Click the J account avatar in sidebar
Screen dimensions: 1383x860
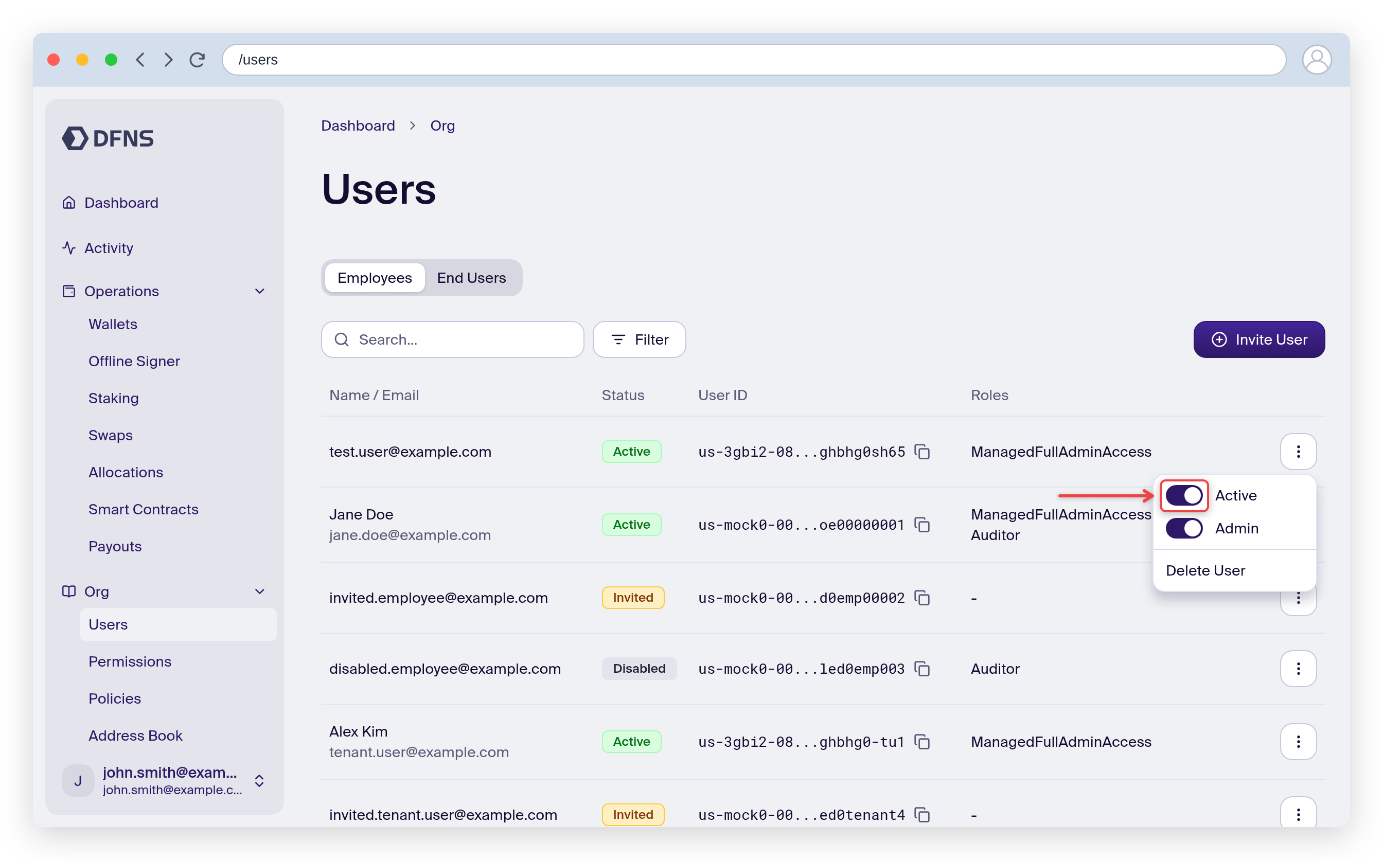[x=78, y=781]
